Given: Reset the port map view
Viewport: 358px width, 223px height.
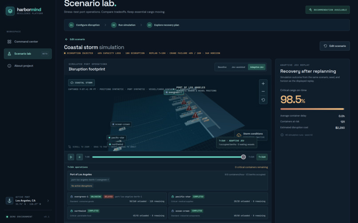Looking at the screenshot, I should 263,100.
